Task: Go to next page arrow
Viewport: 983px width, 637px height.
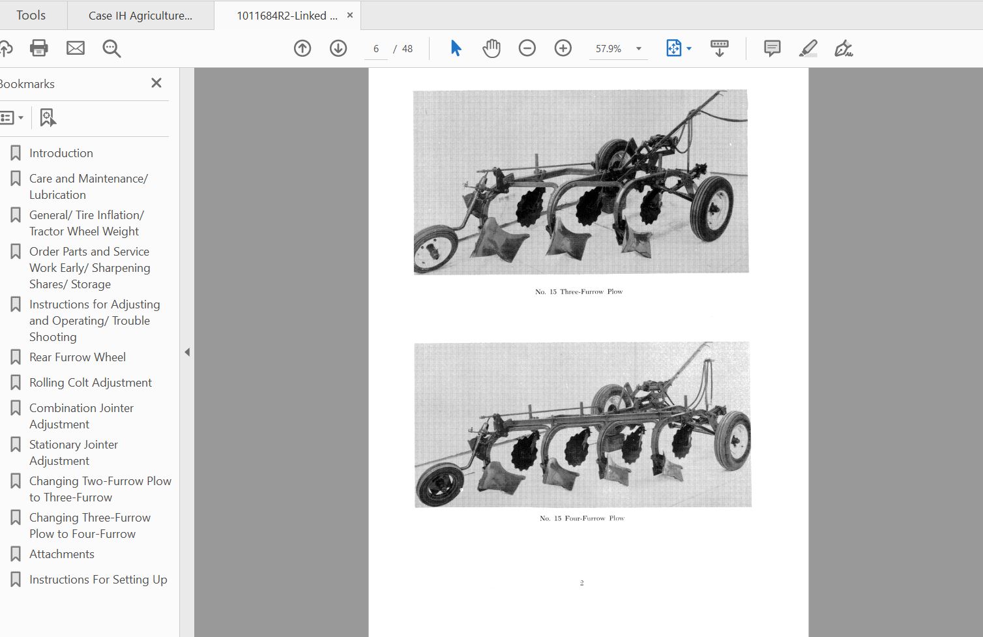Action: (338, 48)
